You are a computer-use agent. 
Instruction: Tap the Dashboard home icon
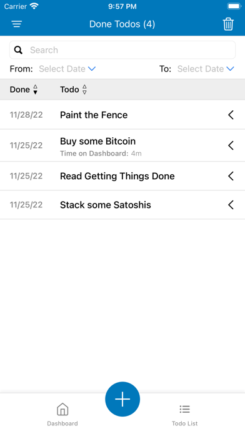point(62,409)
